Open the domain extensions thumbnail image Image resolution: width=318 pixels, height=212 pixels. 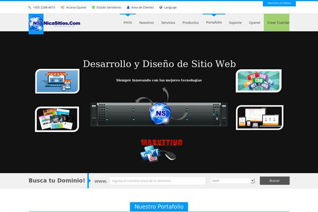click(259, 81)
